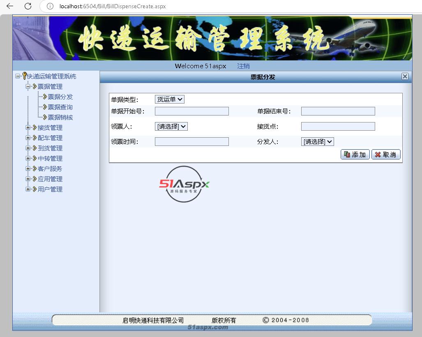Image resolution: width=422 pixels, height=337 pixels.
Task: Expand the 应用管理 tree node
Action: [x=28, y=179]
